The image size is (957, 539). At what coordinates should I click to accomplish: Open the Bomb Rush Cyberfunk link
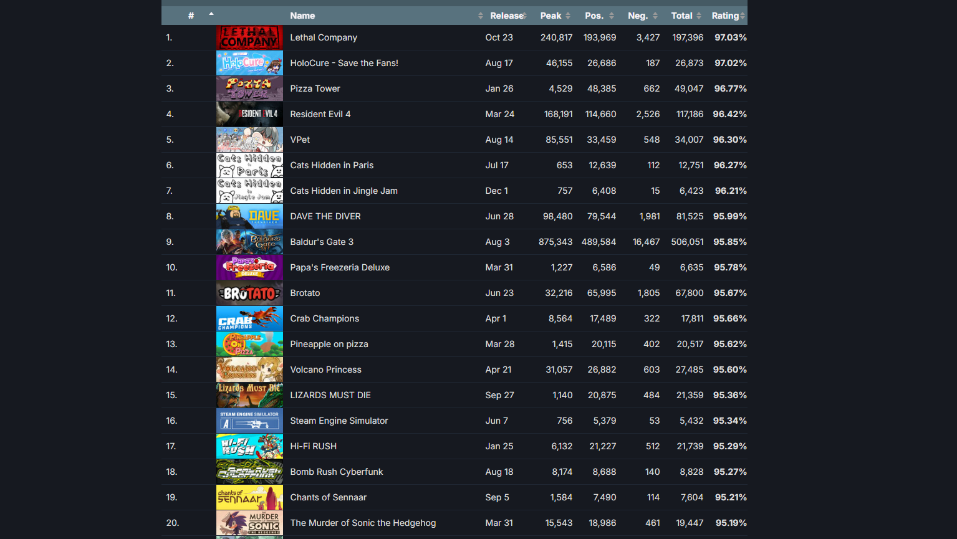[x=337, y=472]
